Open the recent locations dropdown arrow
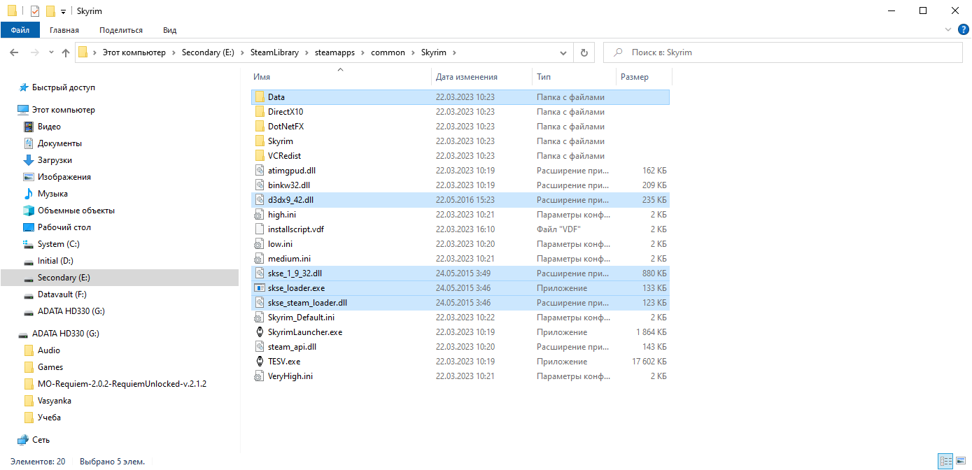 point(51,52)
